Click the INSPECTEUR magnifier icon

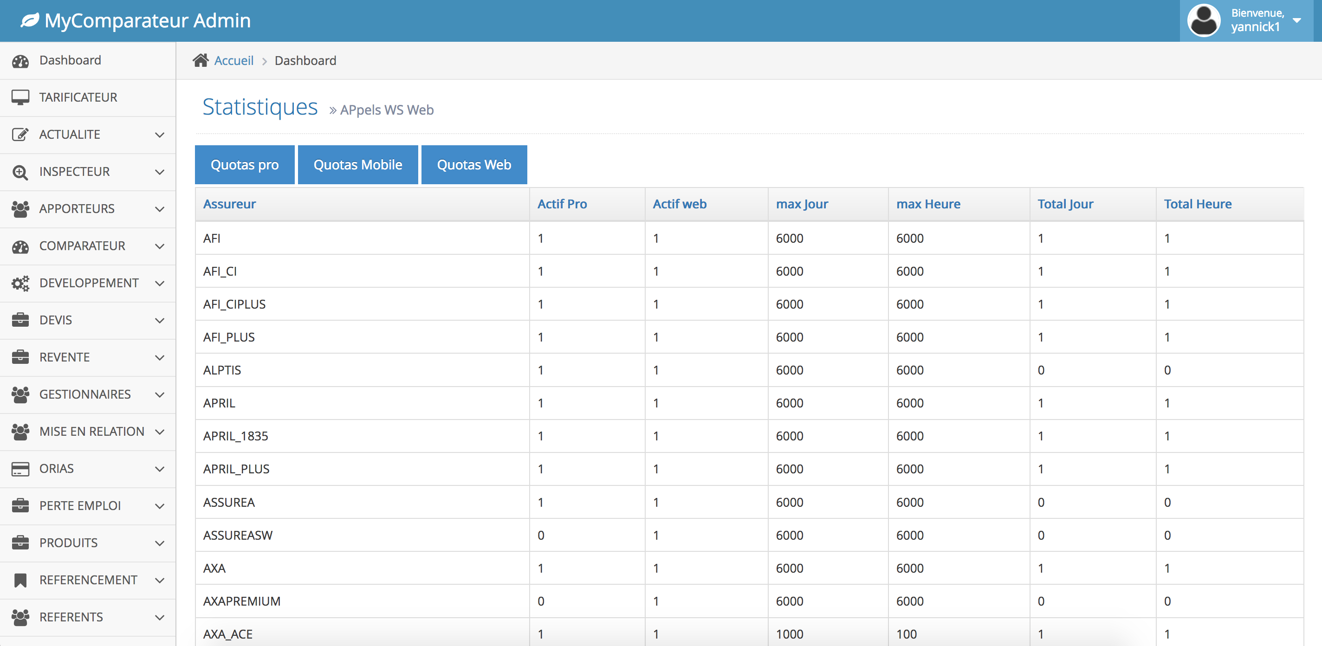pyautogui.click(x=20, y=172)
